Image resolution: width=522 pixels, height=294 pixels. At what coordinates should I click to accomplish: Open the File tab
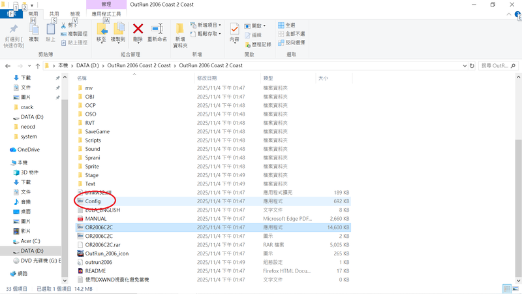click(11, 14)
